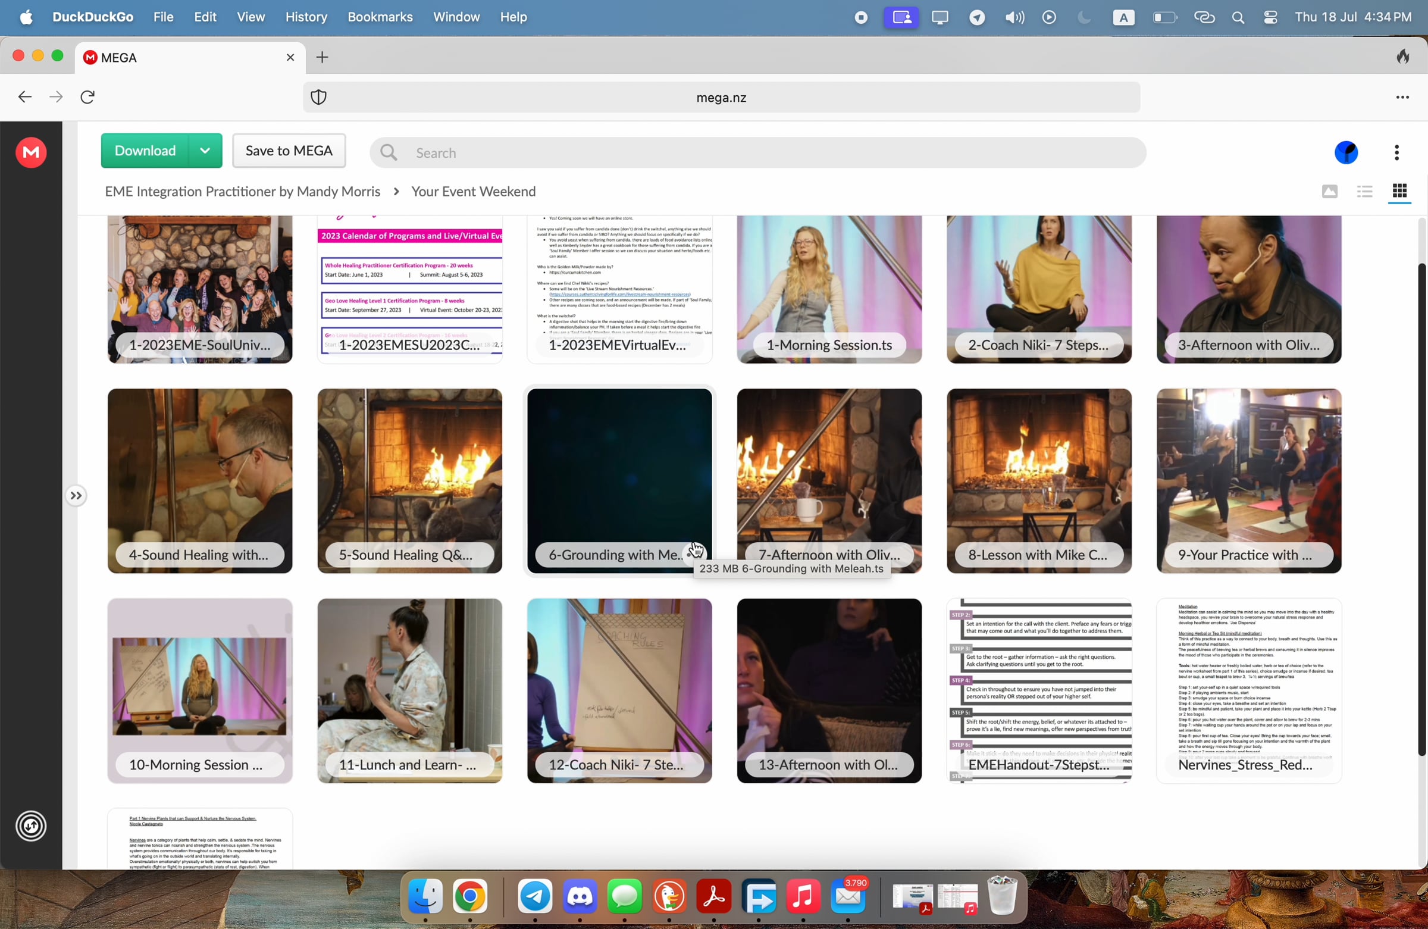Open Adobe Acrobat from the Dock
Screen dimensions: 1428x929
click(714, 897)
